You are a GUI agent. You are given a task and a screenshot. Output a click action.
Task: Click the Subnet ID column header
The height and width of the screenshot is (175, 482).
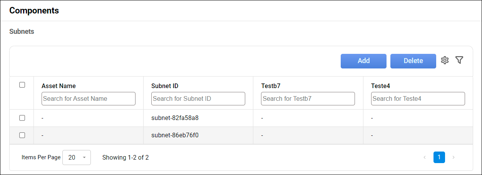coord(165,86)
